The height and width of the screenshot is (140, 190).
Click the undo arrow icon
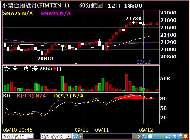(x=168, y=136)
